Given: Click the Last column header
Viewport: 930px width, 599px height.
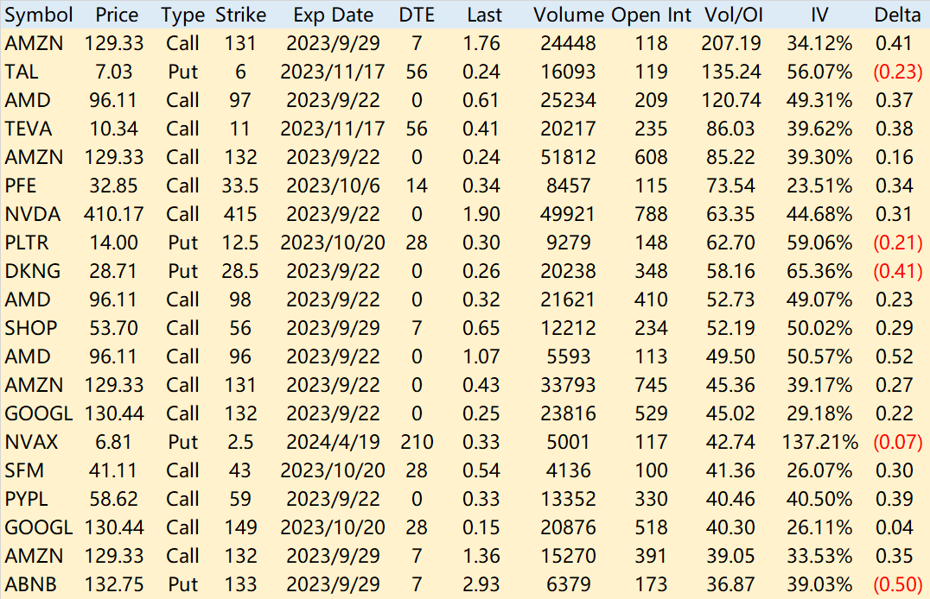Looking at the screenshot, I should coord(484,15).
